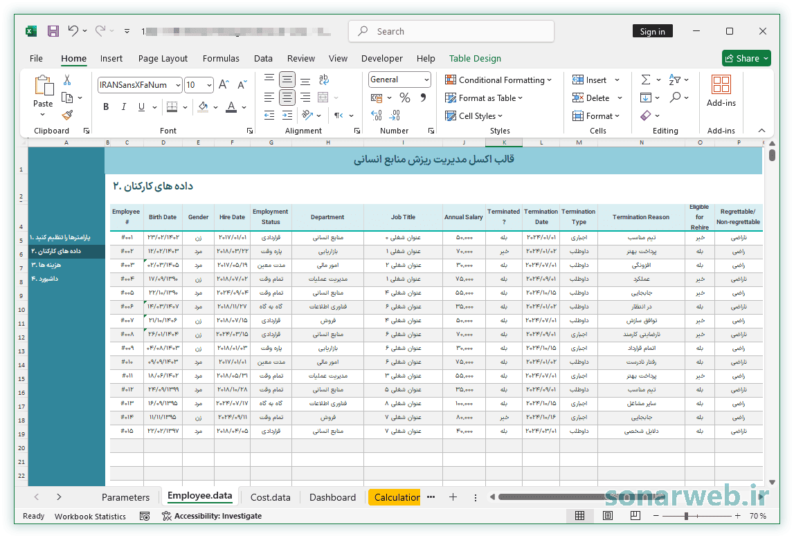The width and height of the screenshot is (794, 538).
Task: Switch to Normal view in the status bar
Action: 580,516
